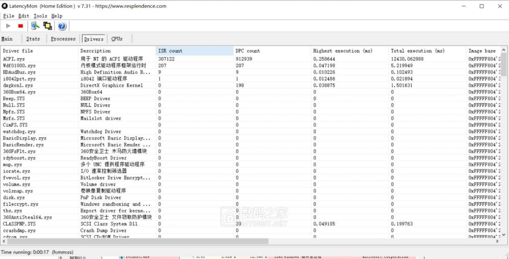Sort by the DPC count column header
Image resolution: width=509 pixels, height=259 pixels.
(x=272, y=51)
